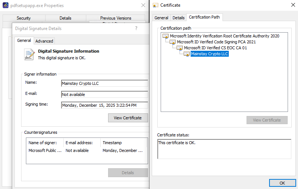Viewport: 298px width, 189px height.
Task: Click the pdfsetupapp.exe Properties title icon
Action: (5, 6)
